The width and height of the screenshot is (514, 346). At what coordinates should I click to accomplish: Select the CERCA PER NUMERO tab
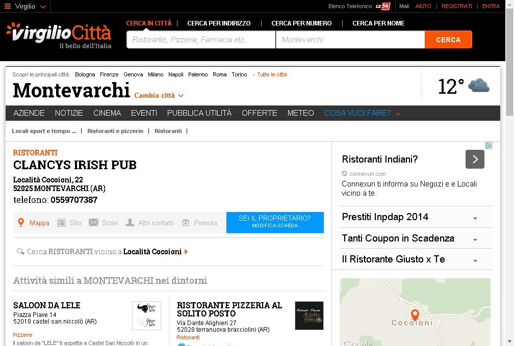point(301,23)
